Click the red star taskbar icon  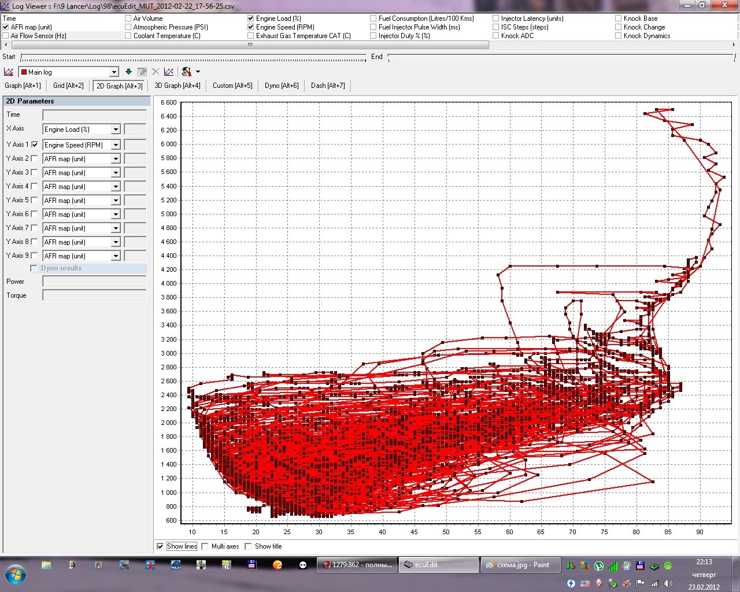[150, 565]
